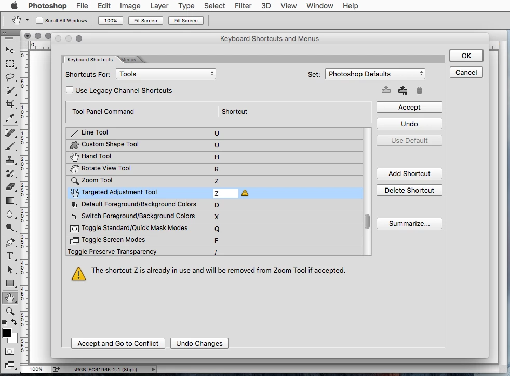
Task: Select the Gradient tool
Action: pyautogui.click(x=10, y=200)
